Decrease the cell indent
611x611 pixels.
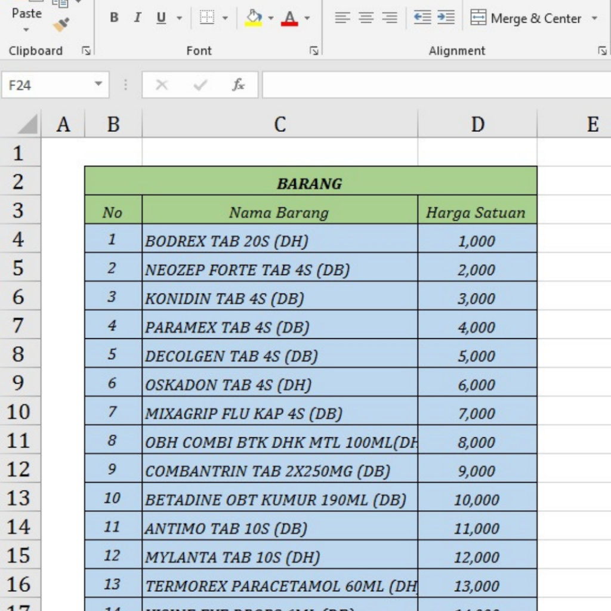422,18
